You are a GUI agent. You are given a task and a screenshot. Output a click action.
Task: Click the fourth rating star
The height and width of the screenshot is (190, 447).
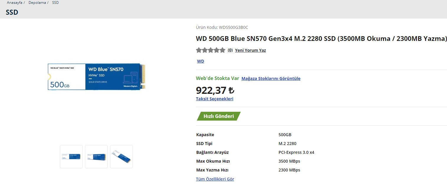[x=217, y=50]
